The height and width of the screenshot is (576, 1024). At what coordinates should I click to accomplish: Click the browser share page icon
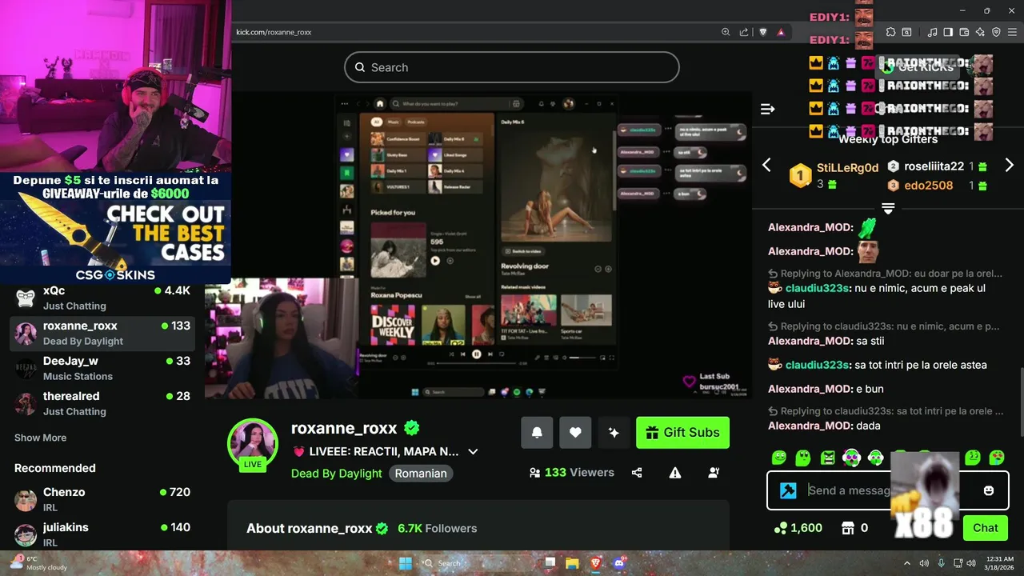coord(744,32)
